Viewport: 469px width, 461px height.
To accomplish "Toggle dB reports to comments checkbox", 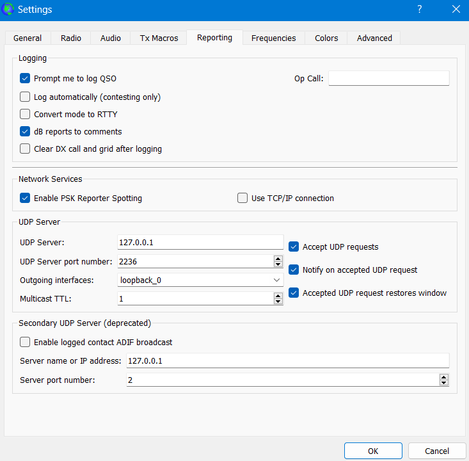I will pos(25,131).
